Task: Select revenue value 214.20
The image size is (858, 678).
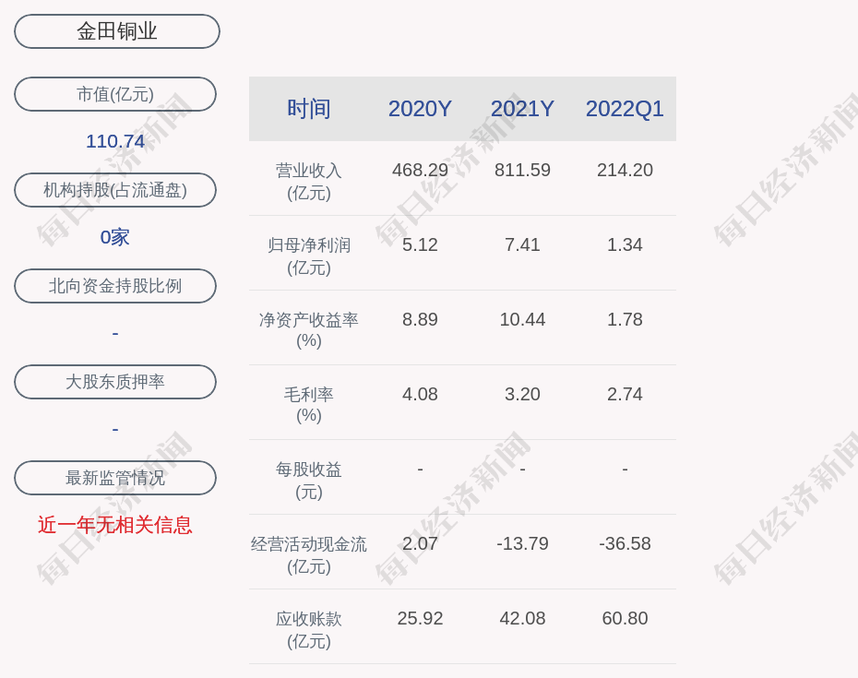Action: point(625,170)
